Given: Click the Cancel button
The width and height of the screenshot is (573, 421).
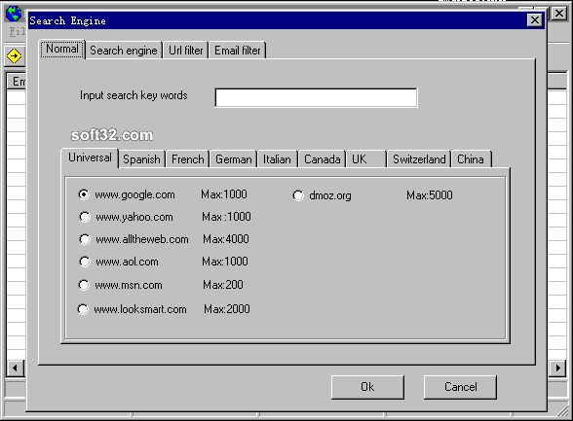Looking at the screenshot, I should coord(460,387).
